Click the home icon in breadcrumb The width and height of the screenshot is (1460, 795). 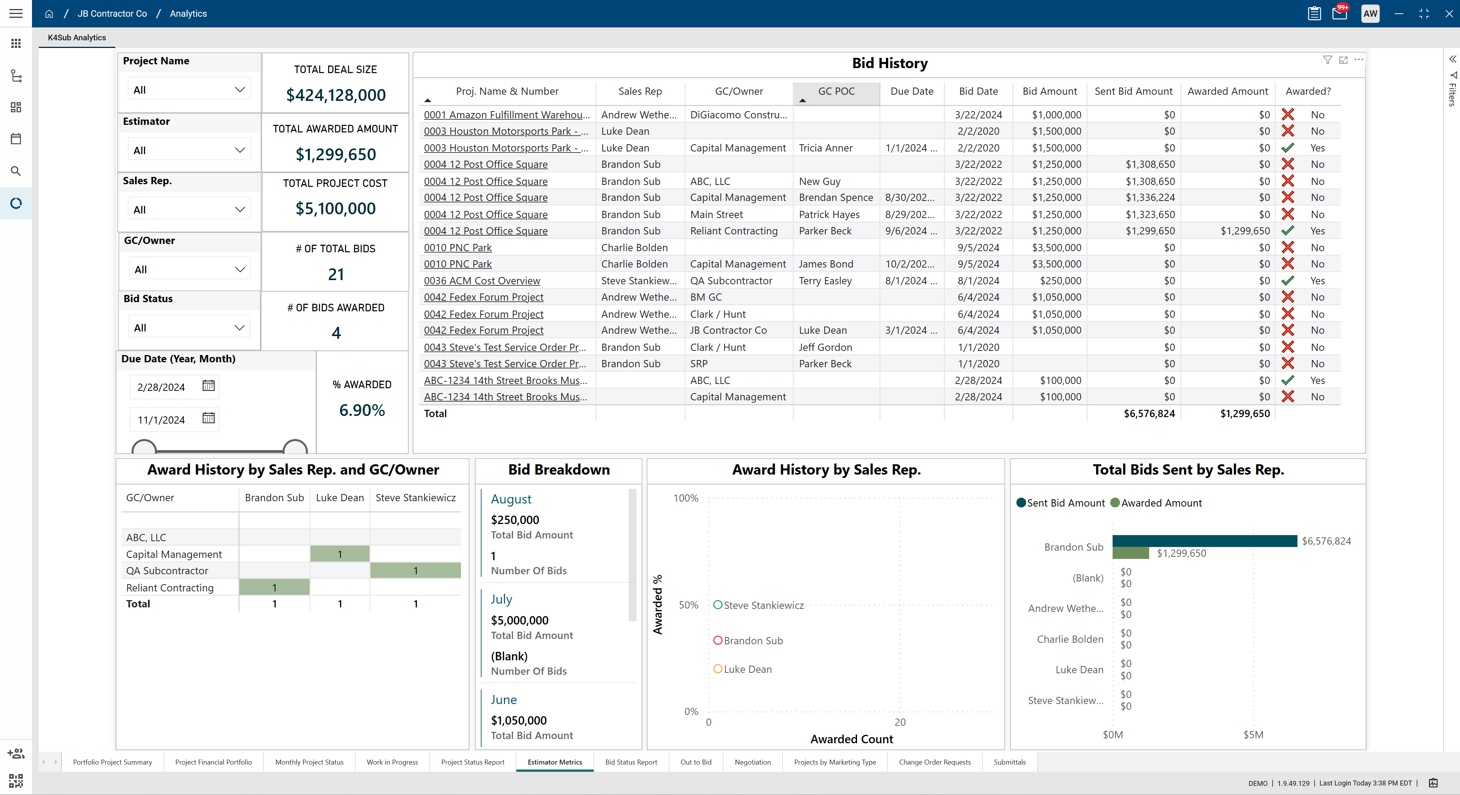coord(49,14)
